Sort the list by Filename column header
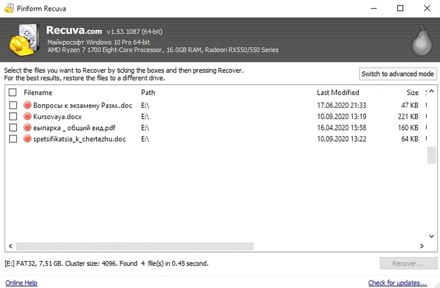Image resolution: width=440 pixels, height=288 pixels. [38, 92]
